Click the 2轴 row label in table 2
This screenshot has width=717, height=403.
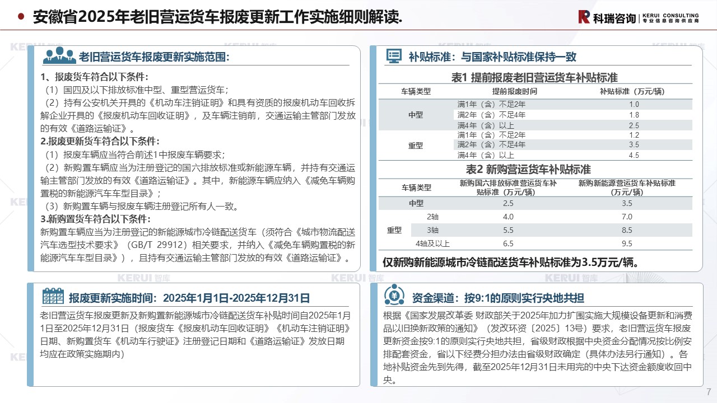click(x=433, y=217)
